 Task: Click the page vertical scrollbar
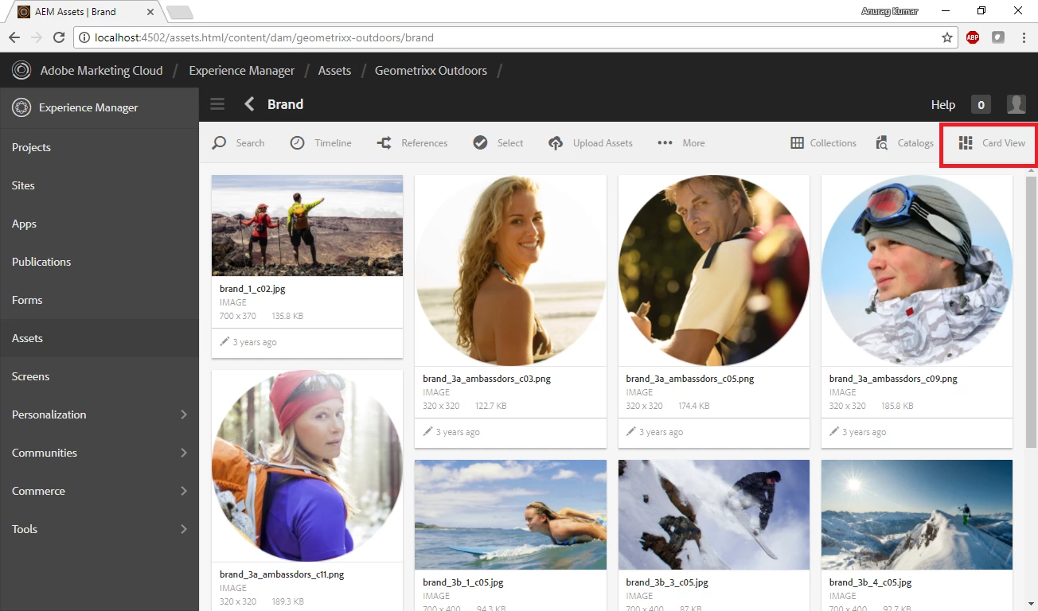(x=1032, y=312)
